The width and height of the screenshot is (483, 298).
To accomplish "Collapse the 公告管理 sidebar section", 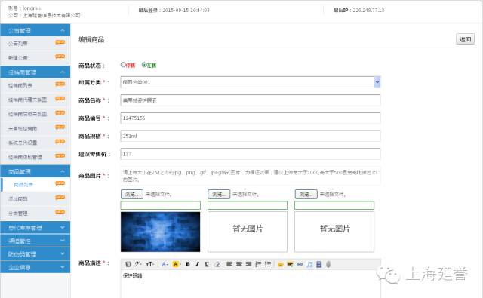I will click(35, 30).
